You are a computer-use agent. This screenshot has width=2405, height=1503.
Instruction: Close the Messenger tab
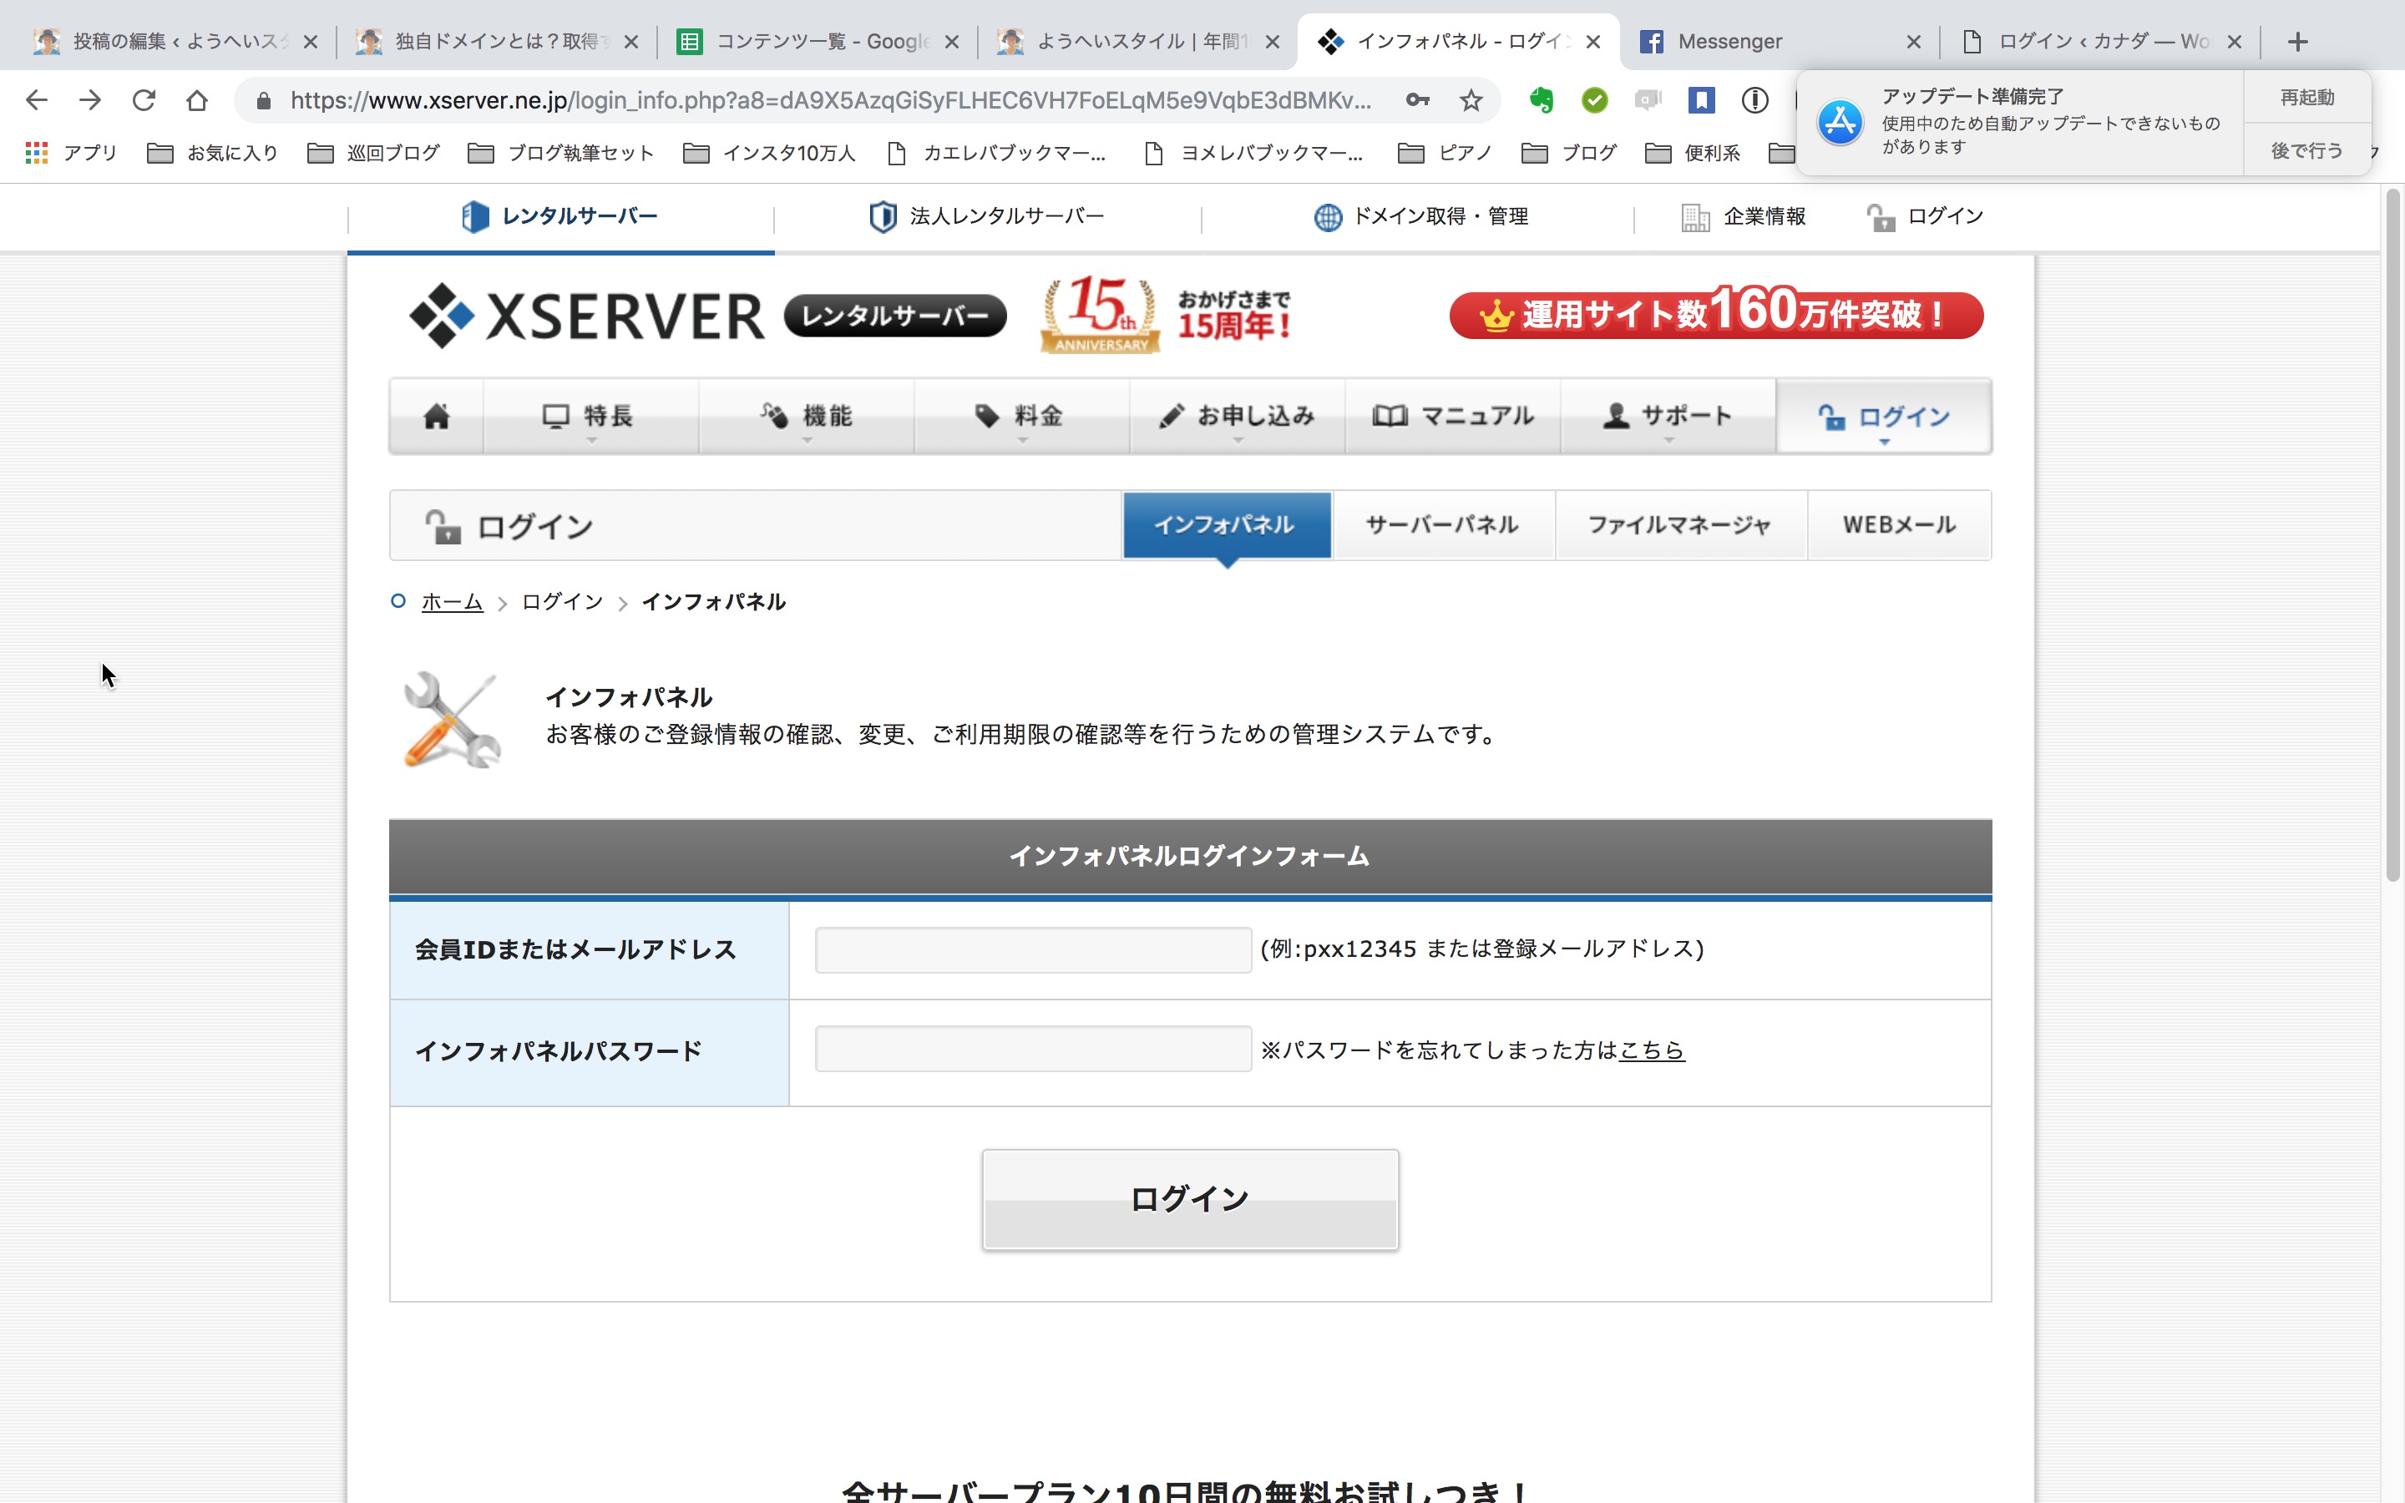tap(1913, 42)
